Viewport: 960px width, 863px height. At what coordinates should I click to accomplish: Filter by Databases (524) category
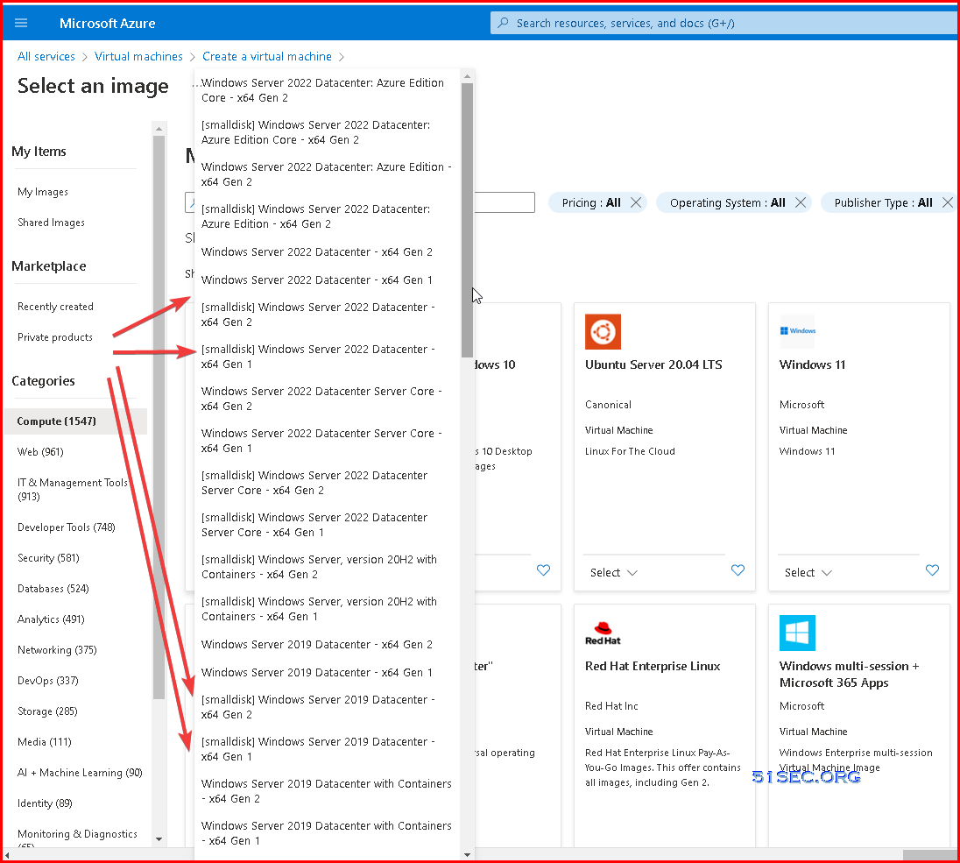tap(53, 589)
